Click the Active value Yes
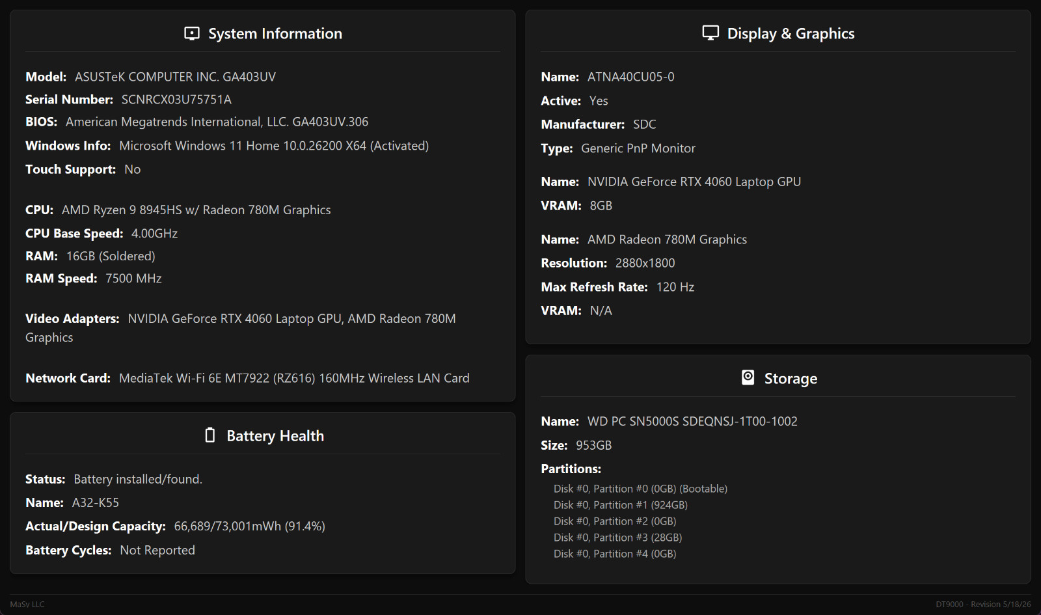Image resolution: width=1041 pixels, height=615 pixels. (x=599, y=101)
